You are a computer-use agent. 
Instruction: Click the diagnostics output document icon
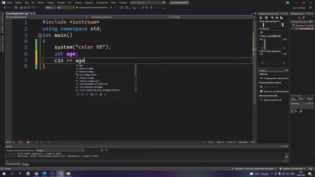coord(266,18)
